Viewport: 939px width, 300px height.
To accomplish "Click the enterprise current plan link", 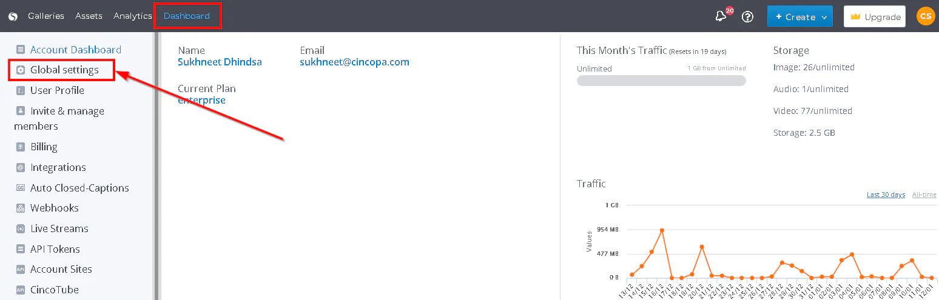I will click(x=201, y=100).
